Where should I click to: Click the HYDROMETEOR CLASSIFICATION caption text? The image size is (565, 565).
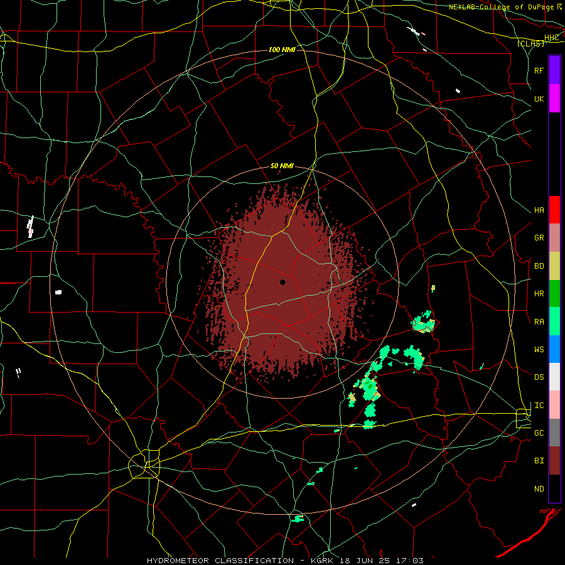[220, 561]
